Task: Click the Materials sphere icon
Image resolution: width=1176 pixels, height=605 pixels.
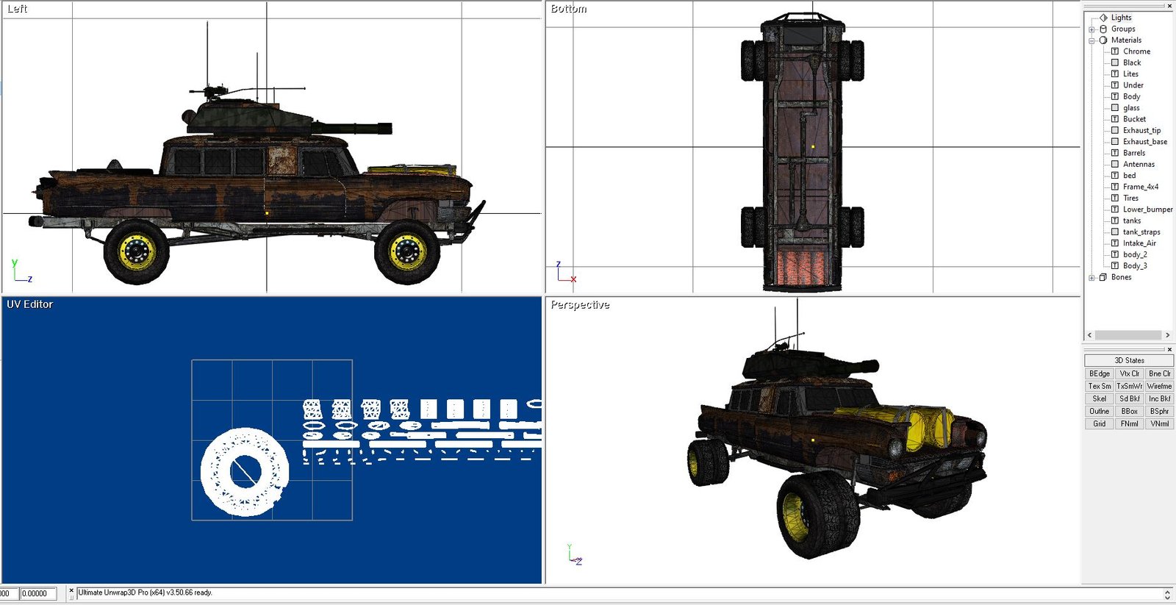Action: coord(1103,40)
